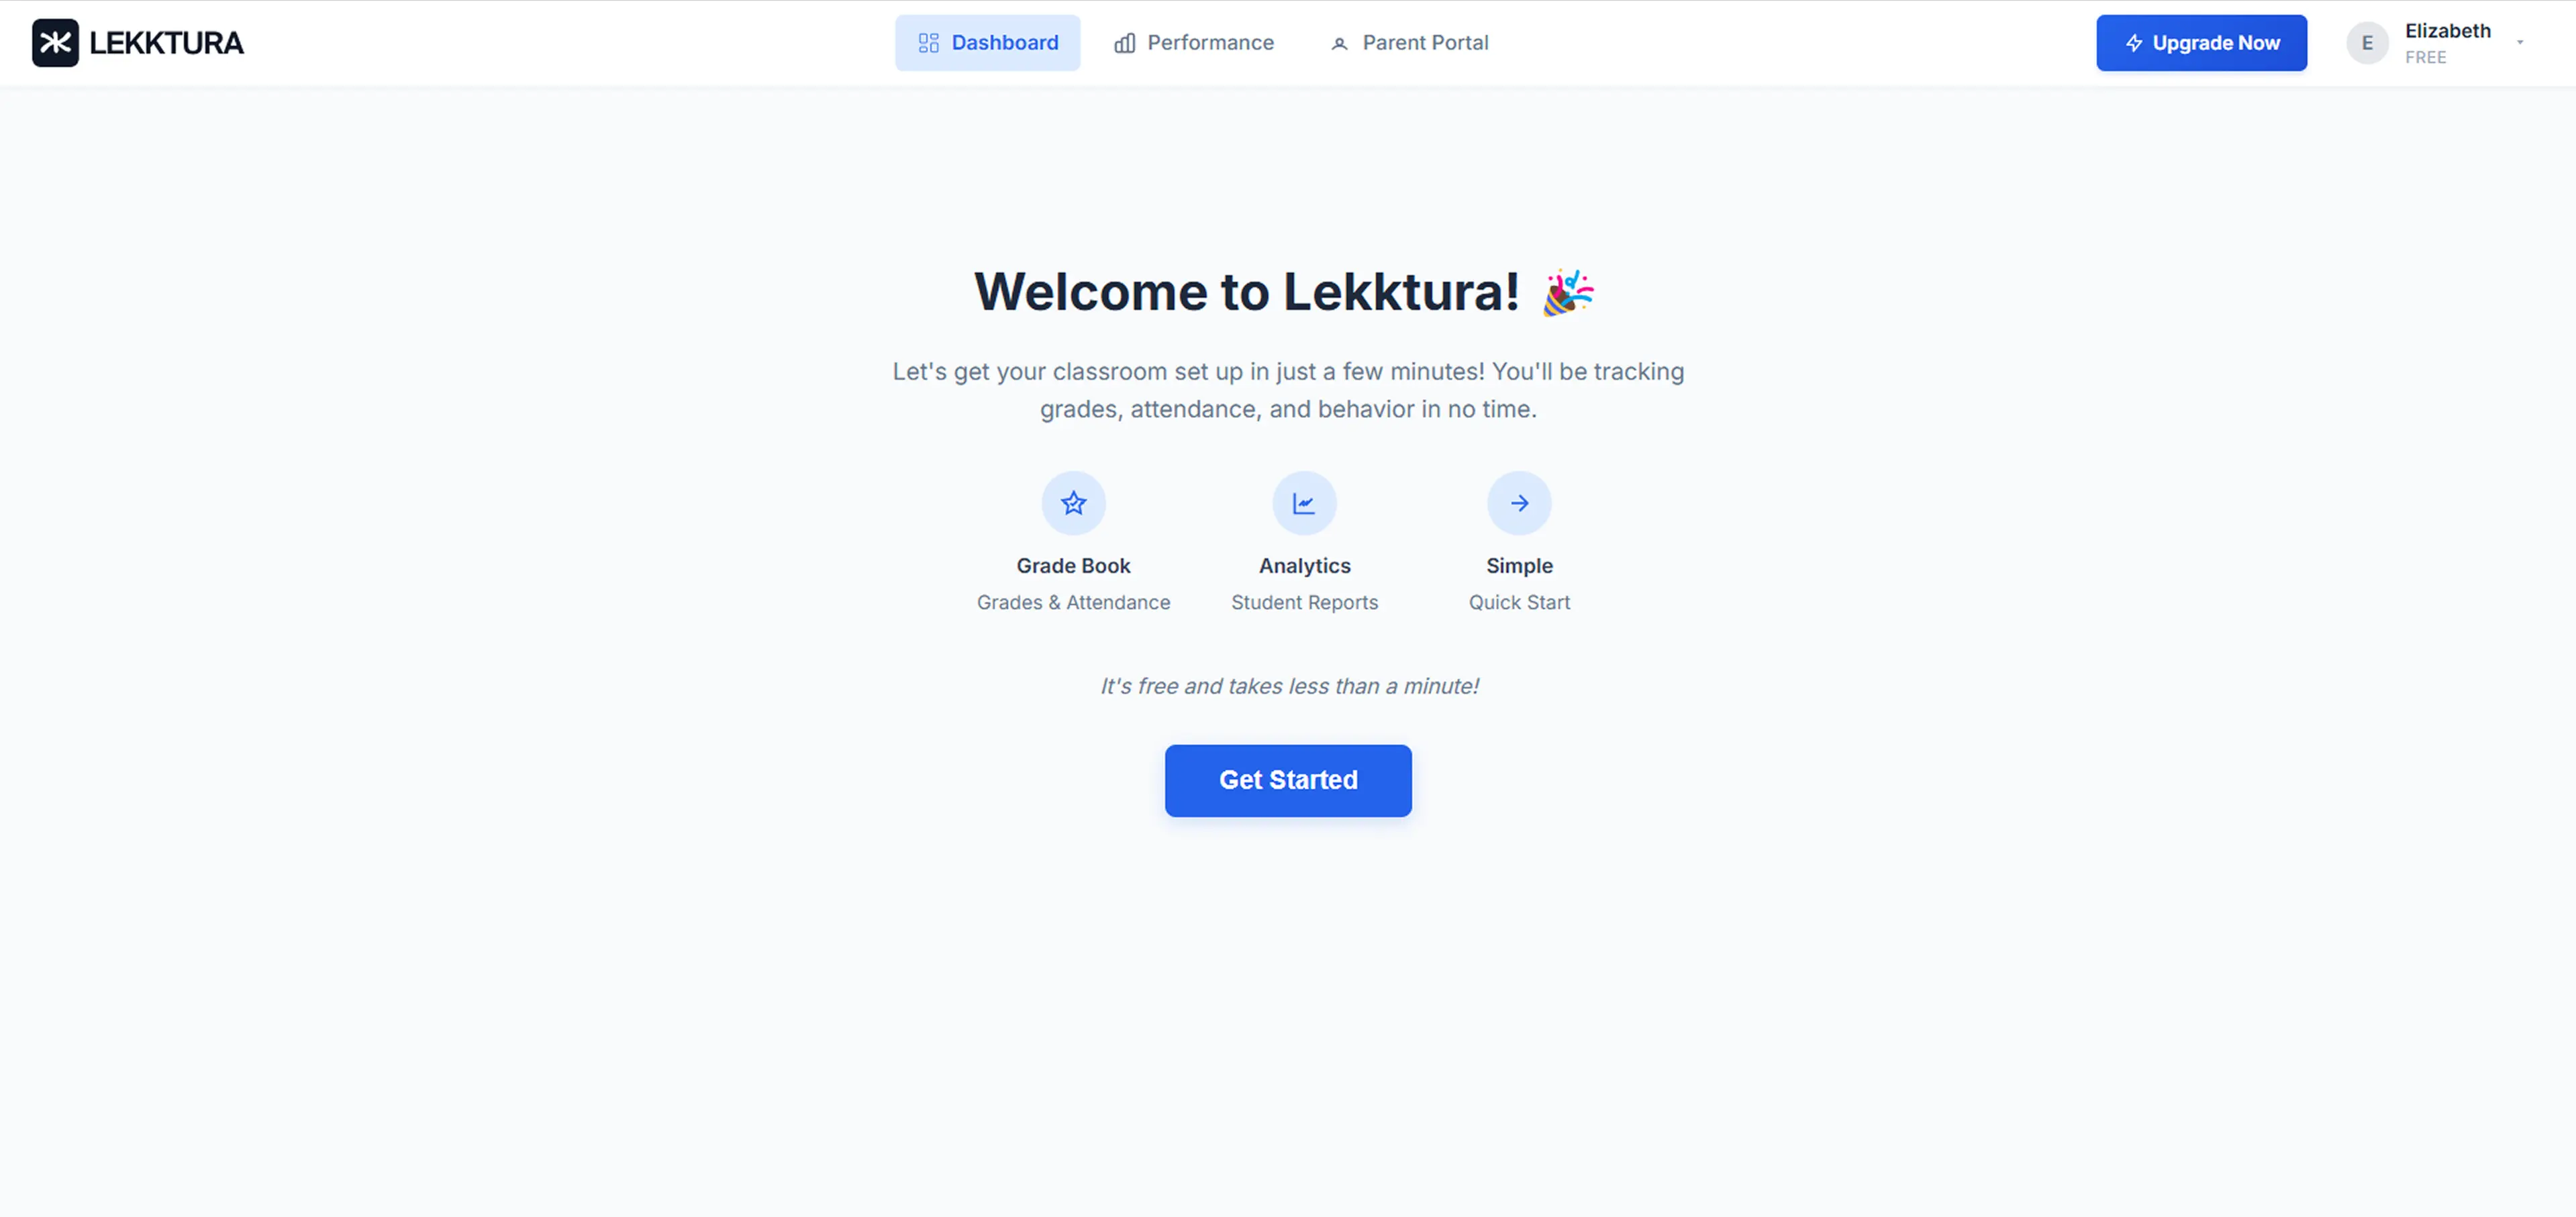The width and height of the screenshot is (2576, 1217).
Task: Click Elizabeth's avatar circle
Action: pos(2367,43)
